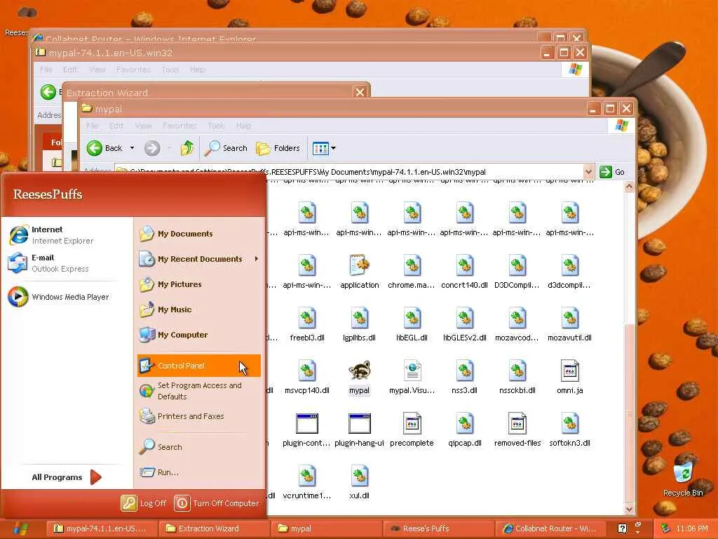This screenshot has height=539, width=718.
Task: Open Control Panel in Start menu
Action: [198, 366]
